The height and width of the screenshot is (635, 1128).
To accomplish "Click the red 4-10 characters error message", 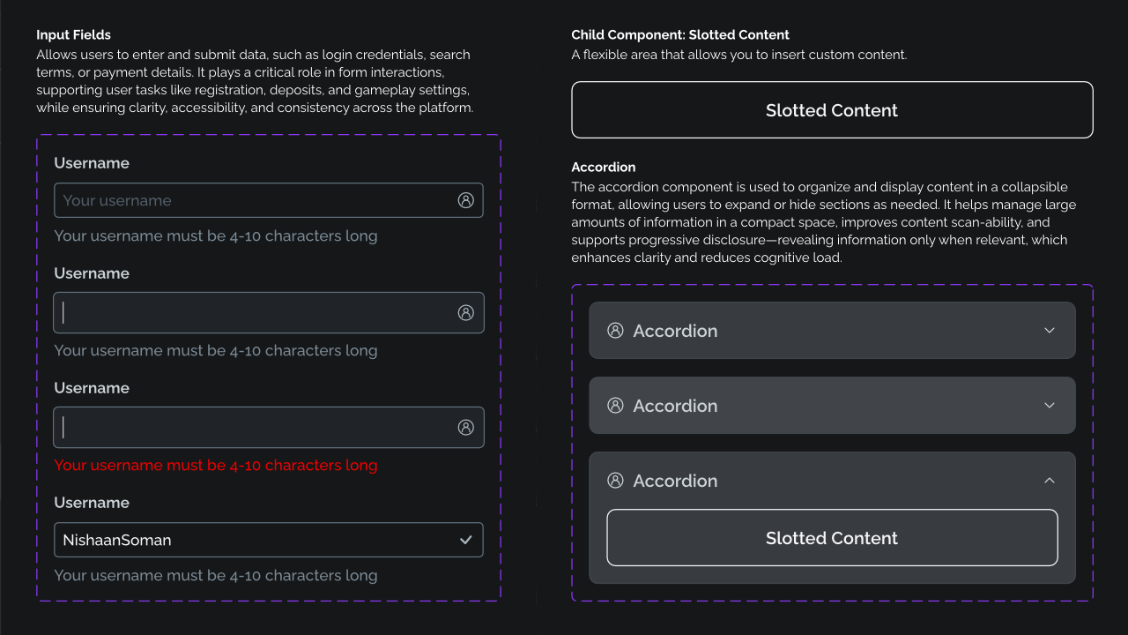I will coord(216,465).
